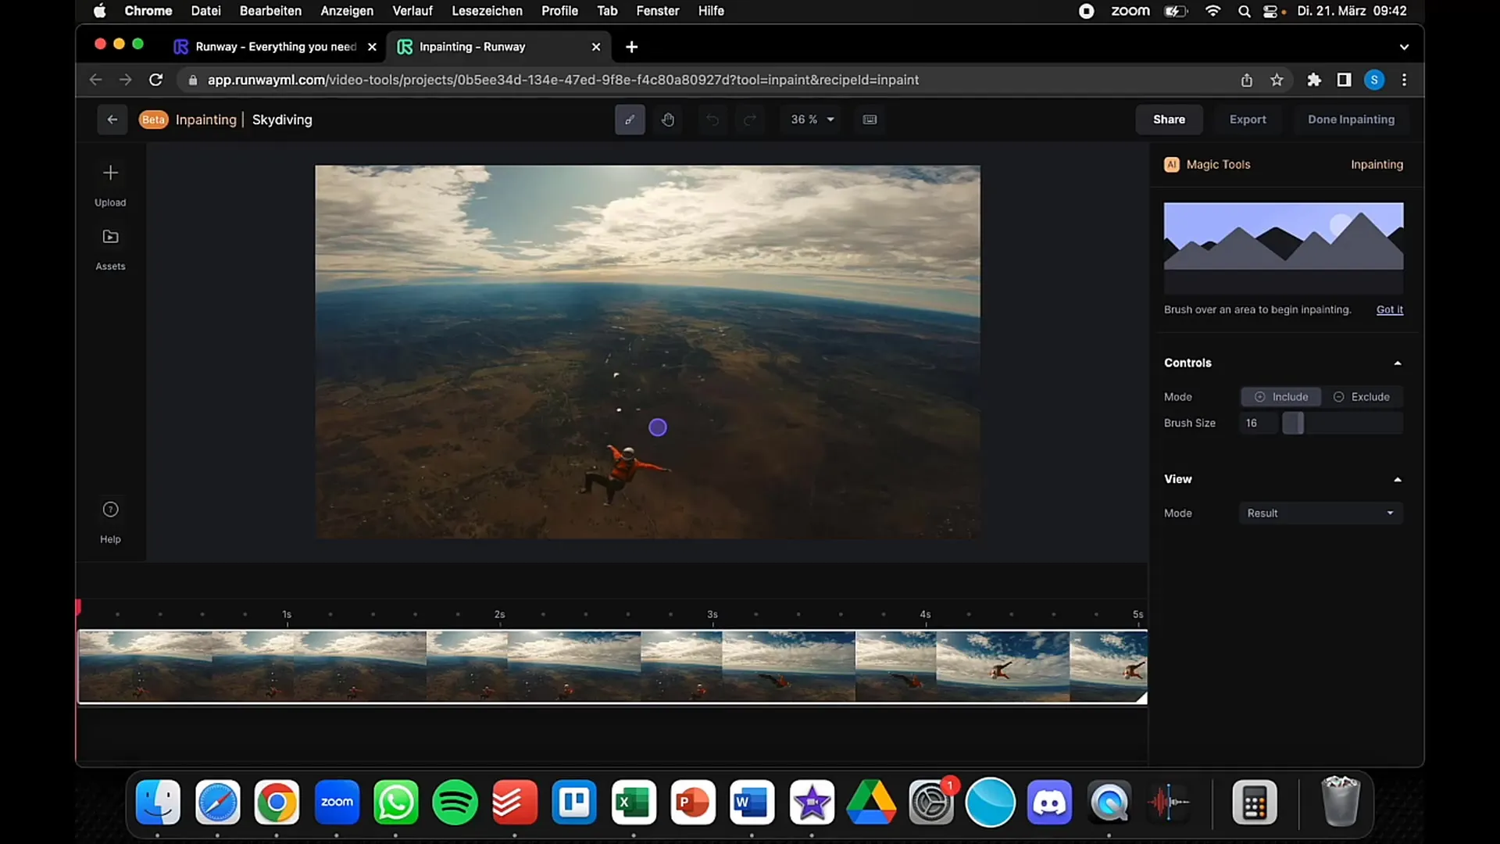1500x844 pixels.
Task: Click the Got It link in inpainting panel
Action: [1389, 309]
